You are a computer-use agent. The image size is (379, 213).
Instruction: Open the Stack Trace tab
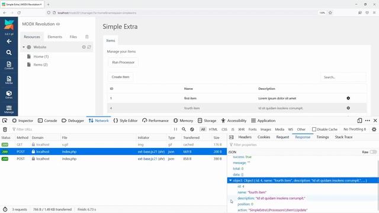pyautogui.click(x=343, y=137)
